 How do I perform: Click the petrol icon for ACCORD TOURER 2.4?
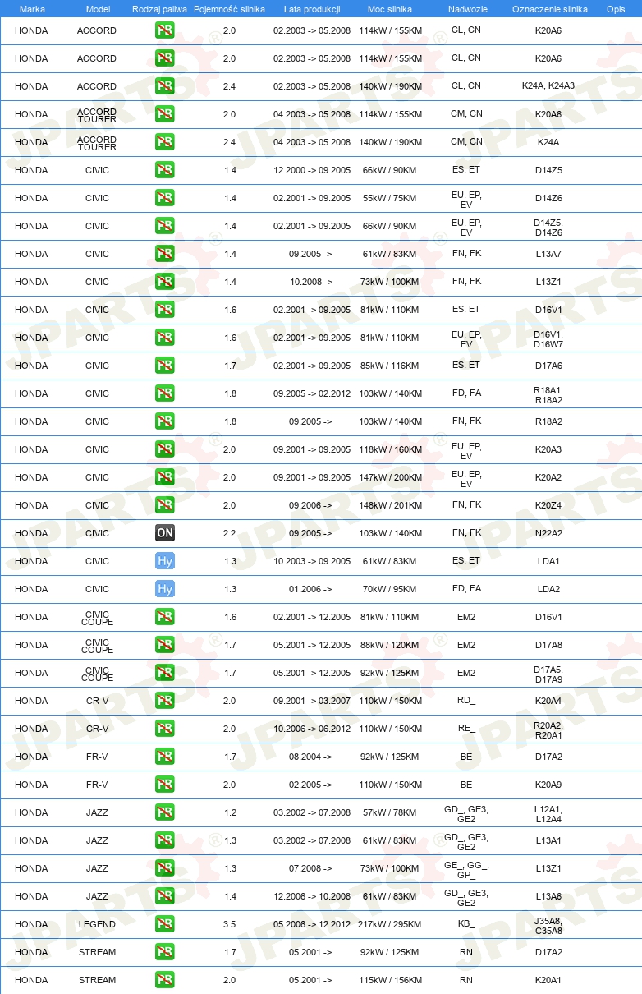coord(165,142)
